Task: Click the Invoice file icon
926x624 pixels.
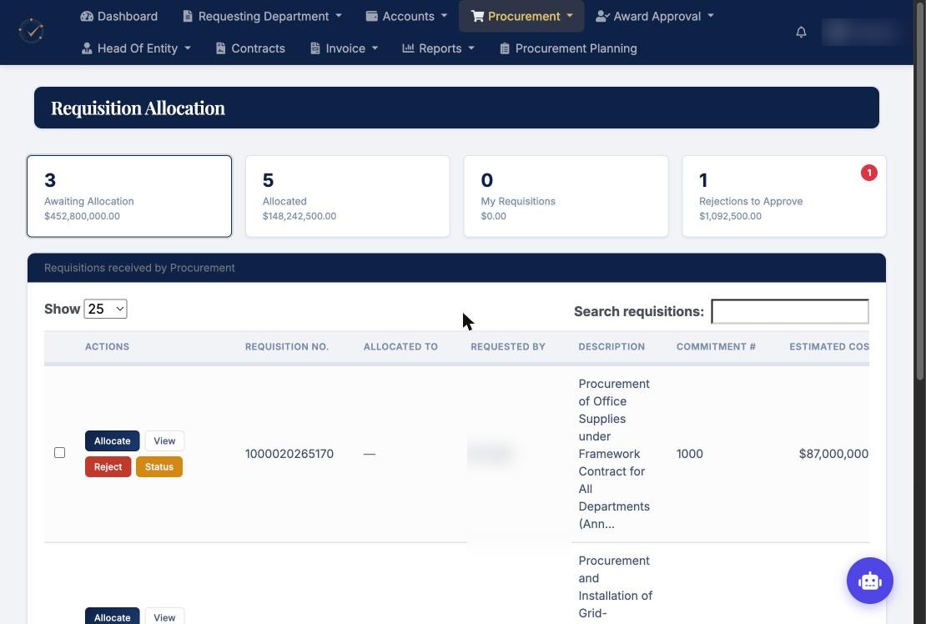Action: click(315, 48)
